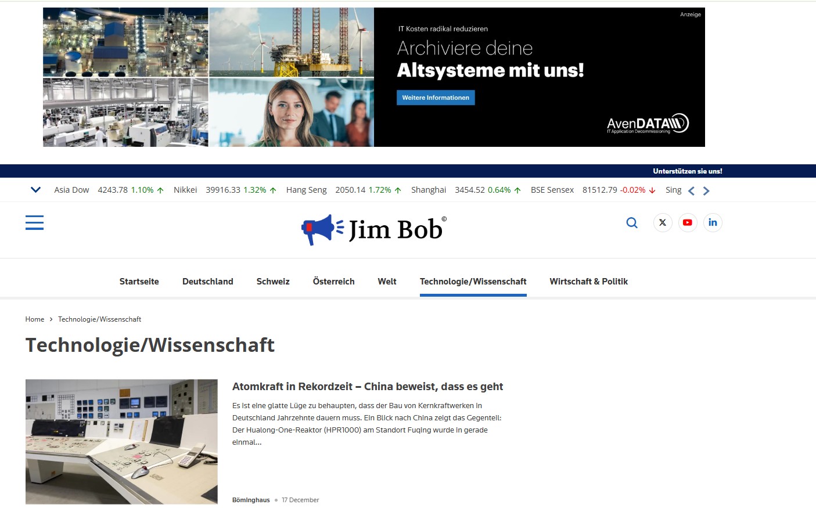Image resolution: width=816 pixels, height=508 pixels.
Task: Switch to Wirtschaft & Politik
Action: click(588, 282)
